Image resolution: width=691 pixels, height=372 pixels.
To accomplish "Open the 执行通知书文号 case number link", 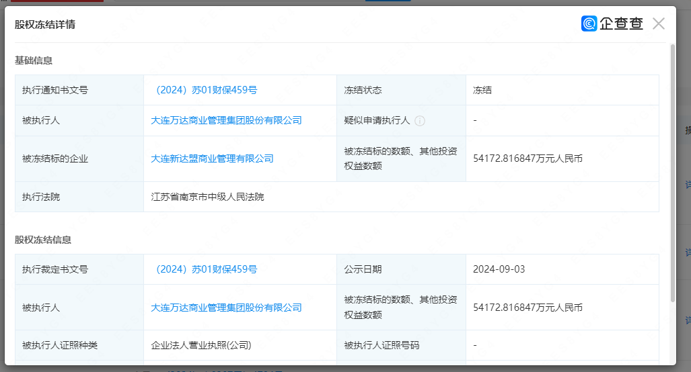I will pyautogui.click(x=204, y=90).
